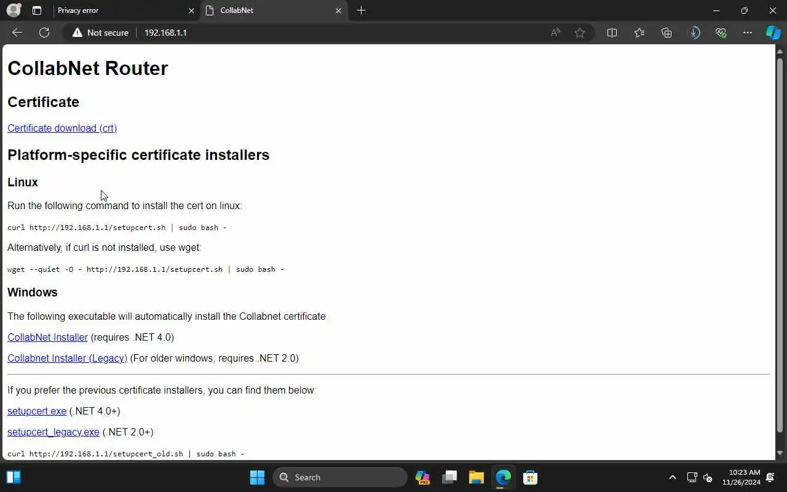Image resolution: width=787 pixels, height=492 pixels.
Task: Switch to Microsoft Edge on the taskbar
Action: pos(504,477)
